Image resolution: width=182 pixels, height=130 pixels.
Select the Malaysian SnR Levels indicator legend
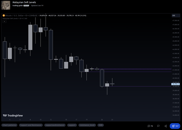15,18
